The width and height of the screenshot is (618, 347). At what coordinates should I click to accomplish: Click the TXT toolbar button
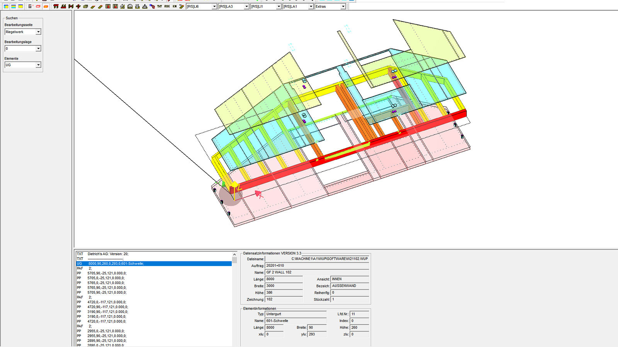159,7
